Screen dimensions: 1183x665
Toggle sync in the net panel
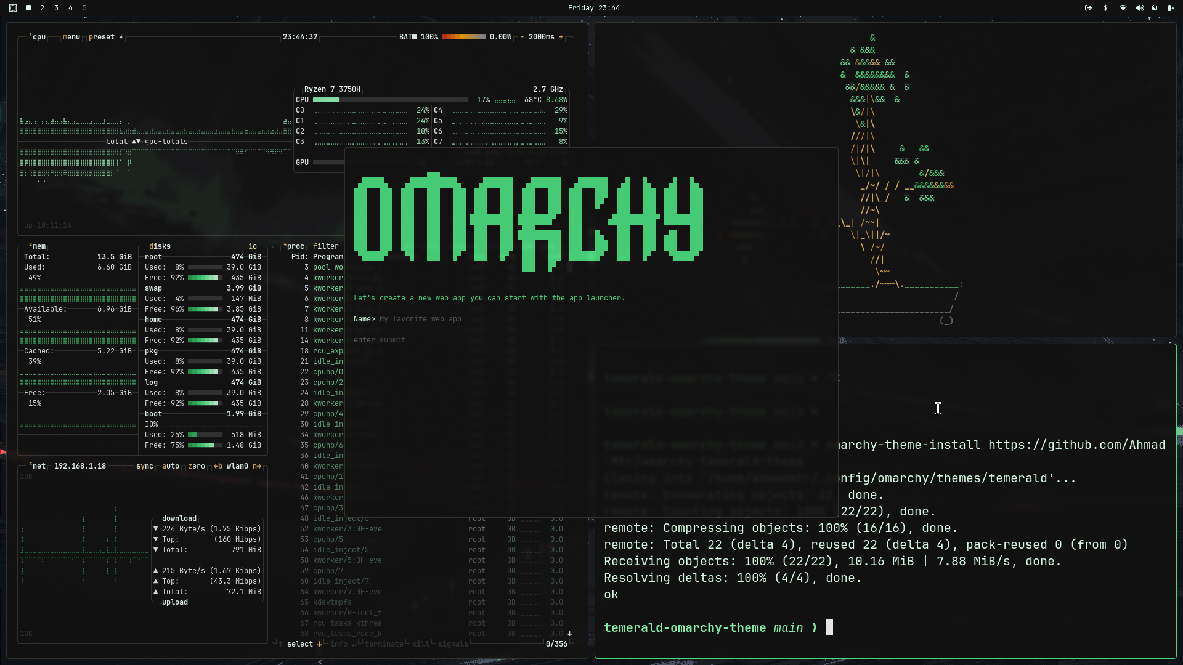tap(144, 466)
